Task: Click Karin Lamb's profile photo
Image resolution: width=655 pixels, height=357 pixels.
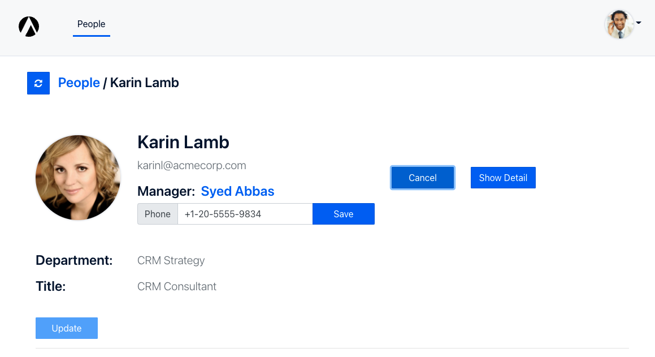Action: pyautogui.click(x=78, y=177)
